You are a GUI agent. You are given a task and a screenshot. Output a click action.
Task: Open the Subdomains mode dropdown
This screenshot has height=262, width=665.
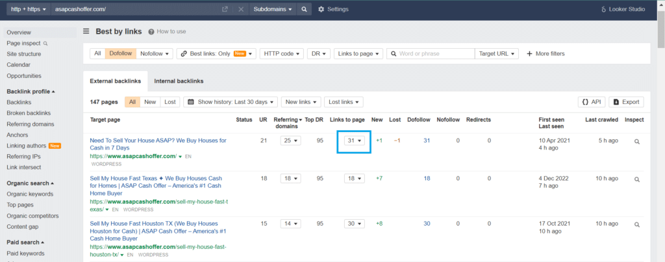[x=273, y=9]
